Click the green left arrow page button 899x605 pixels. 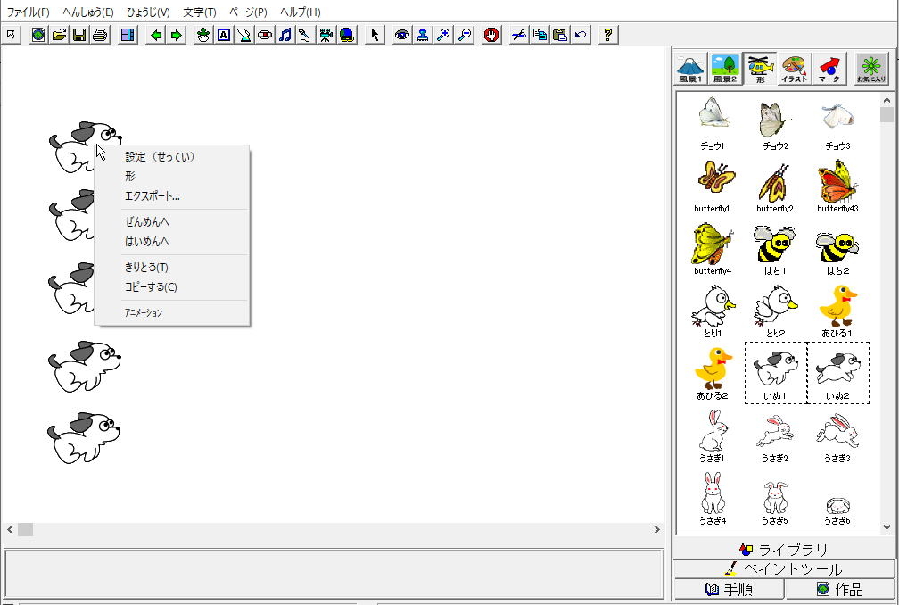157,35
